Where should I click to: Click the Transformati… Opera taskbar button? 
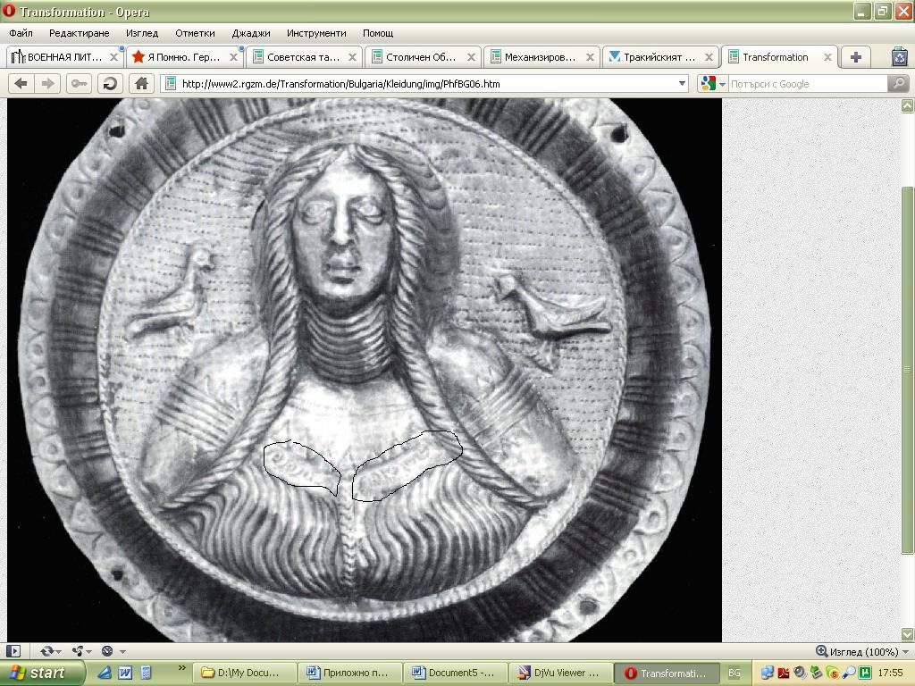point(666,673)
